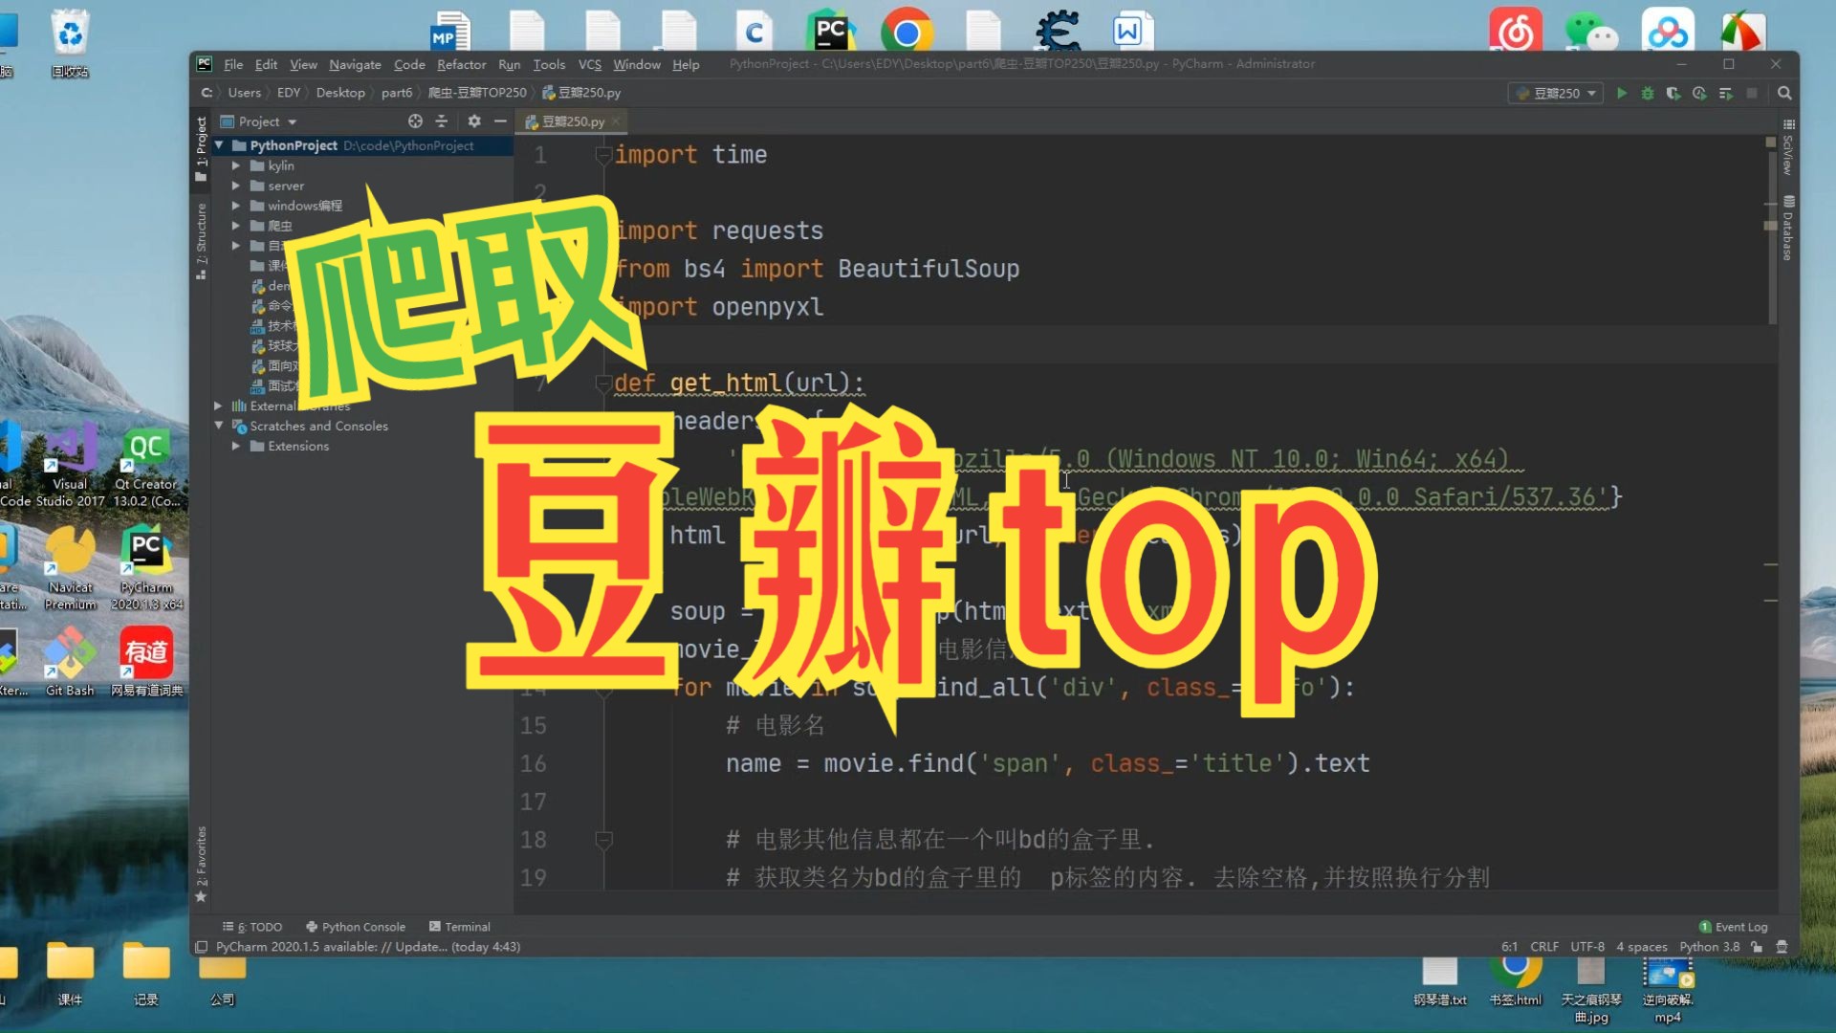Collapse Scratches and Consoles node
Screen dimensions: 1836x1033
tap(219, 426)
